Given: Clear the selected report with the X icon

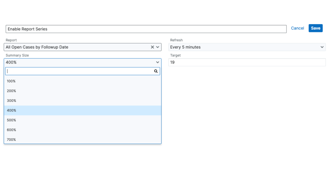Looking at the screenshot, I should 152,47.
